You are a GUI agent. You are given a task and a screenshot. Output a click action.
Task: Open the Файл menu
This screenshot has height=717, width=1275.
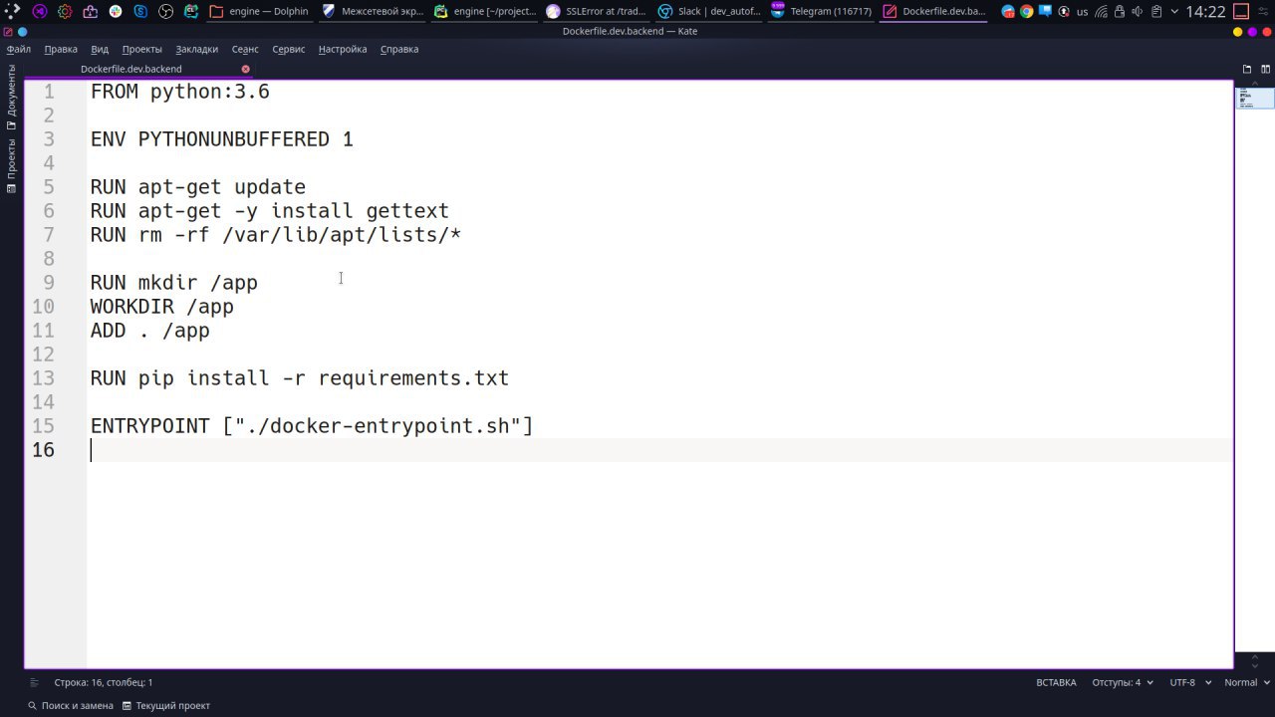pyautogui.click(x=19, y=49)
